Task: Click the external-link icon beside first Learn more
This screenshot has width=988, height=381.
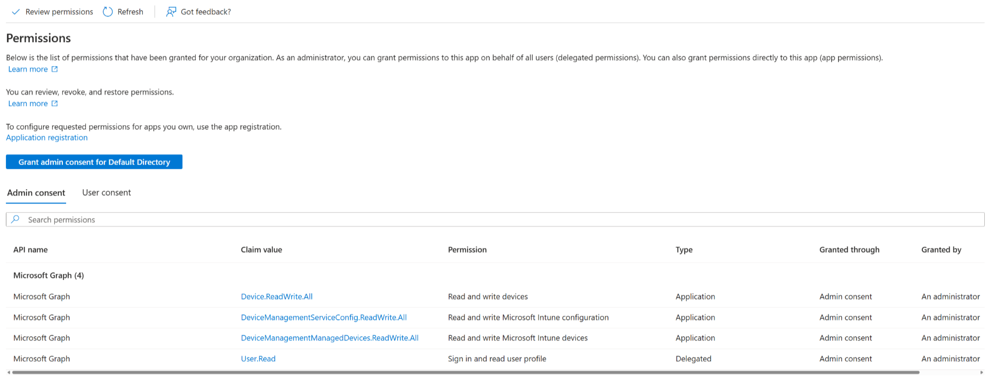Action: point(54,69)
